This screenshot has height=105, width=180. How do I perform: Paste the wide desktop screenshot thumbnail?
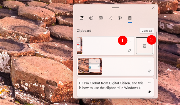90,67
